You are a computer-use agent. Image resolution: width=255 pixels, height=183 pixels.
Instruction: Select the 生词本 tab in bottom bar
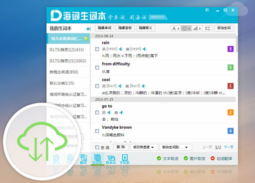click(96, 159)
